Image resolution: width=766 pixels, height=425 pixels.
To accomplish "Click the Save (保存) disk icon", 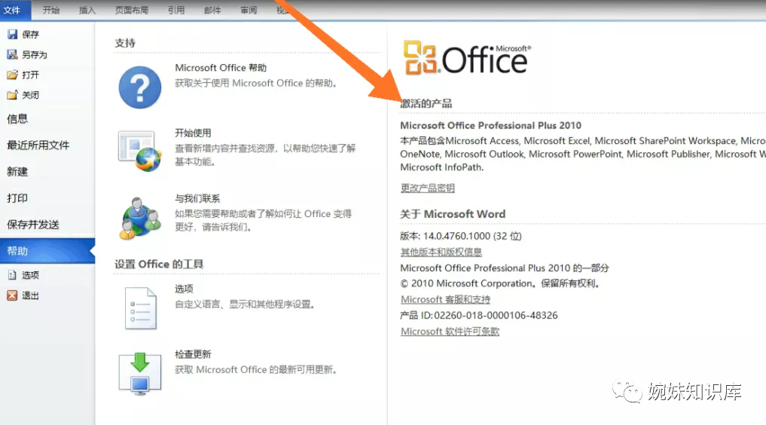I will pos(12,34).
